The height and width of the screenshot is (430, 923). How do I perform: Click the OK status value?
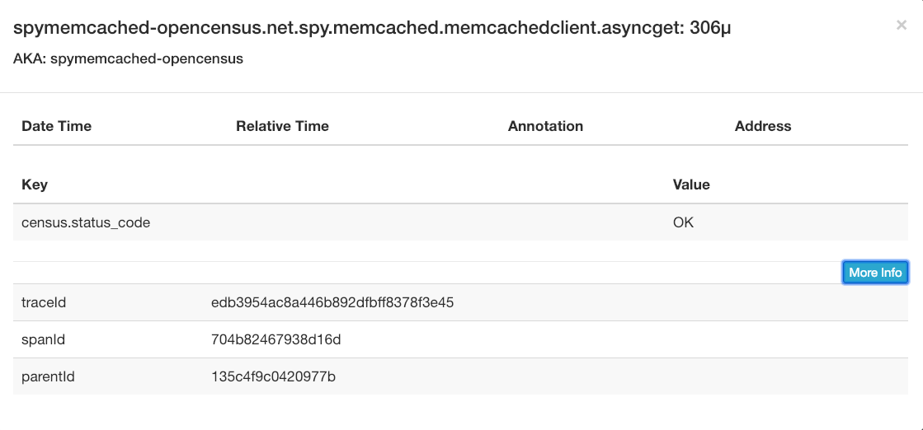click(684, 223)
